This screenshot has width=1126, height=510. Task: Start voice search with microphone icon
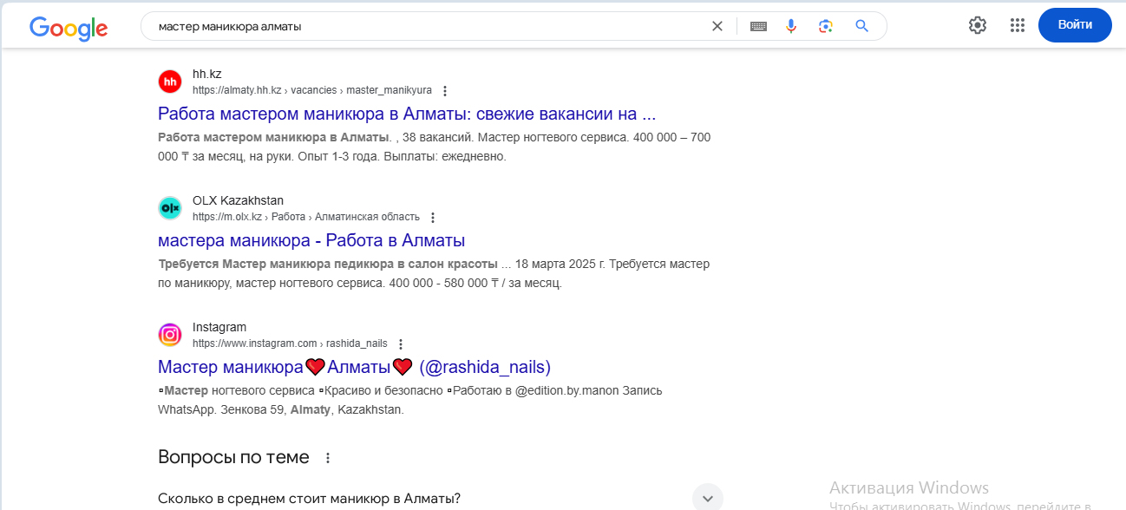point(791,26)
